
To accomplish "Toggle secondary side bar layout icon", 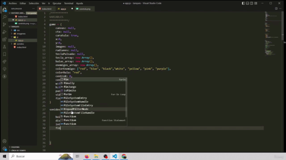I will pos(252,3).
